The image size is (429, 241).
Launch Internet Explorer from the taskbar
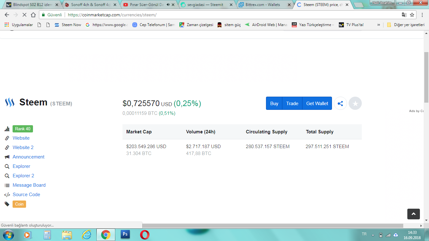tap(86, 235)
